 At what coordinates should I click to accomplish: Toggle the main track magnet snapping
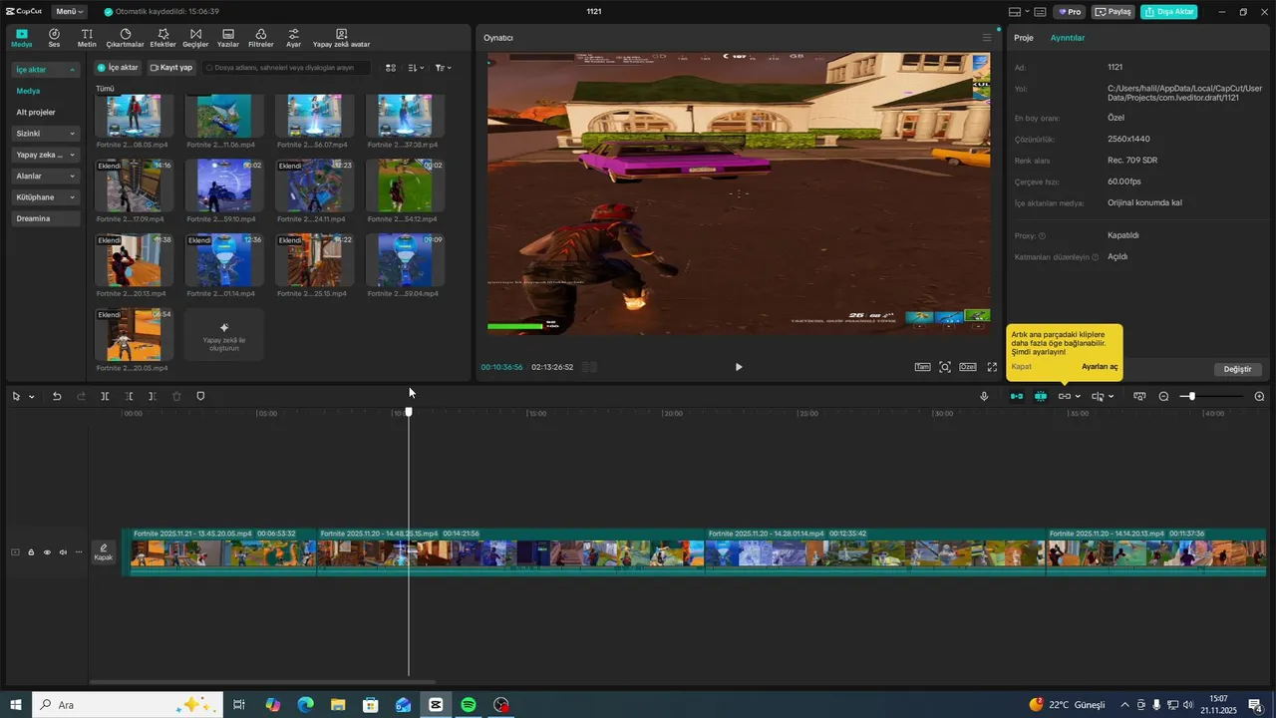(x=1017, y=396)
